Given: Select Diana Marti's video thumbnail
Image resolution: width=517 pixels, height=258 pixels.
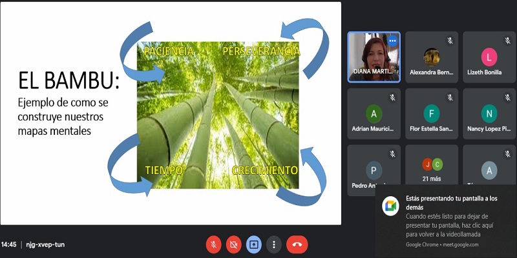Looking at the screenshot, I should [374, 57].
